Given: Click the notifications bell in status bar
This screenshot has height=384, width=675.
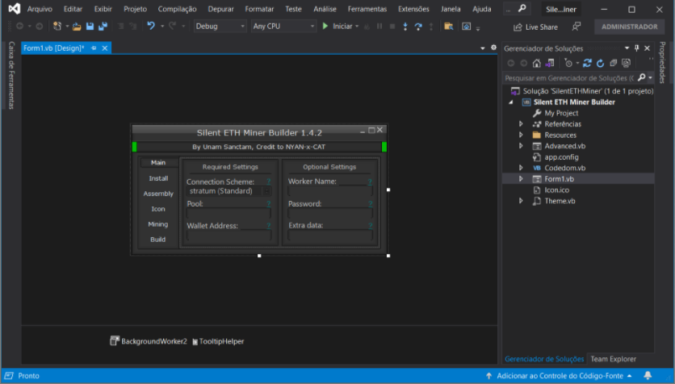Looking at the screenshot, I should (x=648, y=375).
